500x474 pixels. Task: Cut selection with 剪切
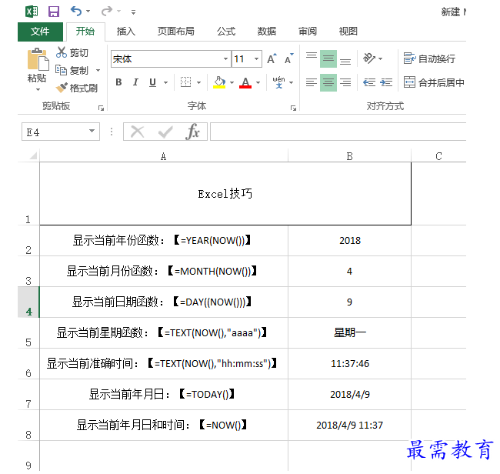pyautogui.click(x=72, y=52)
